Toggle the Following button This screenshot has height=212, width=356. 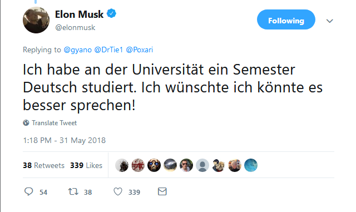coord(286,19)
